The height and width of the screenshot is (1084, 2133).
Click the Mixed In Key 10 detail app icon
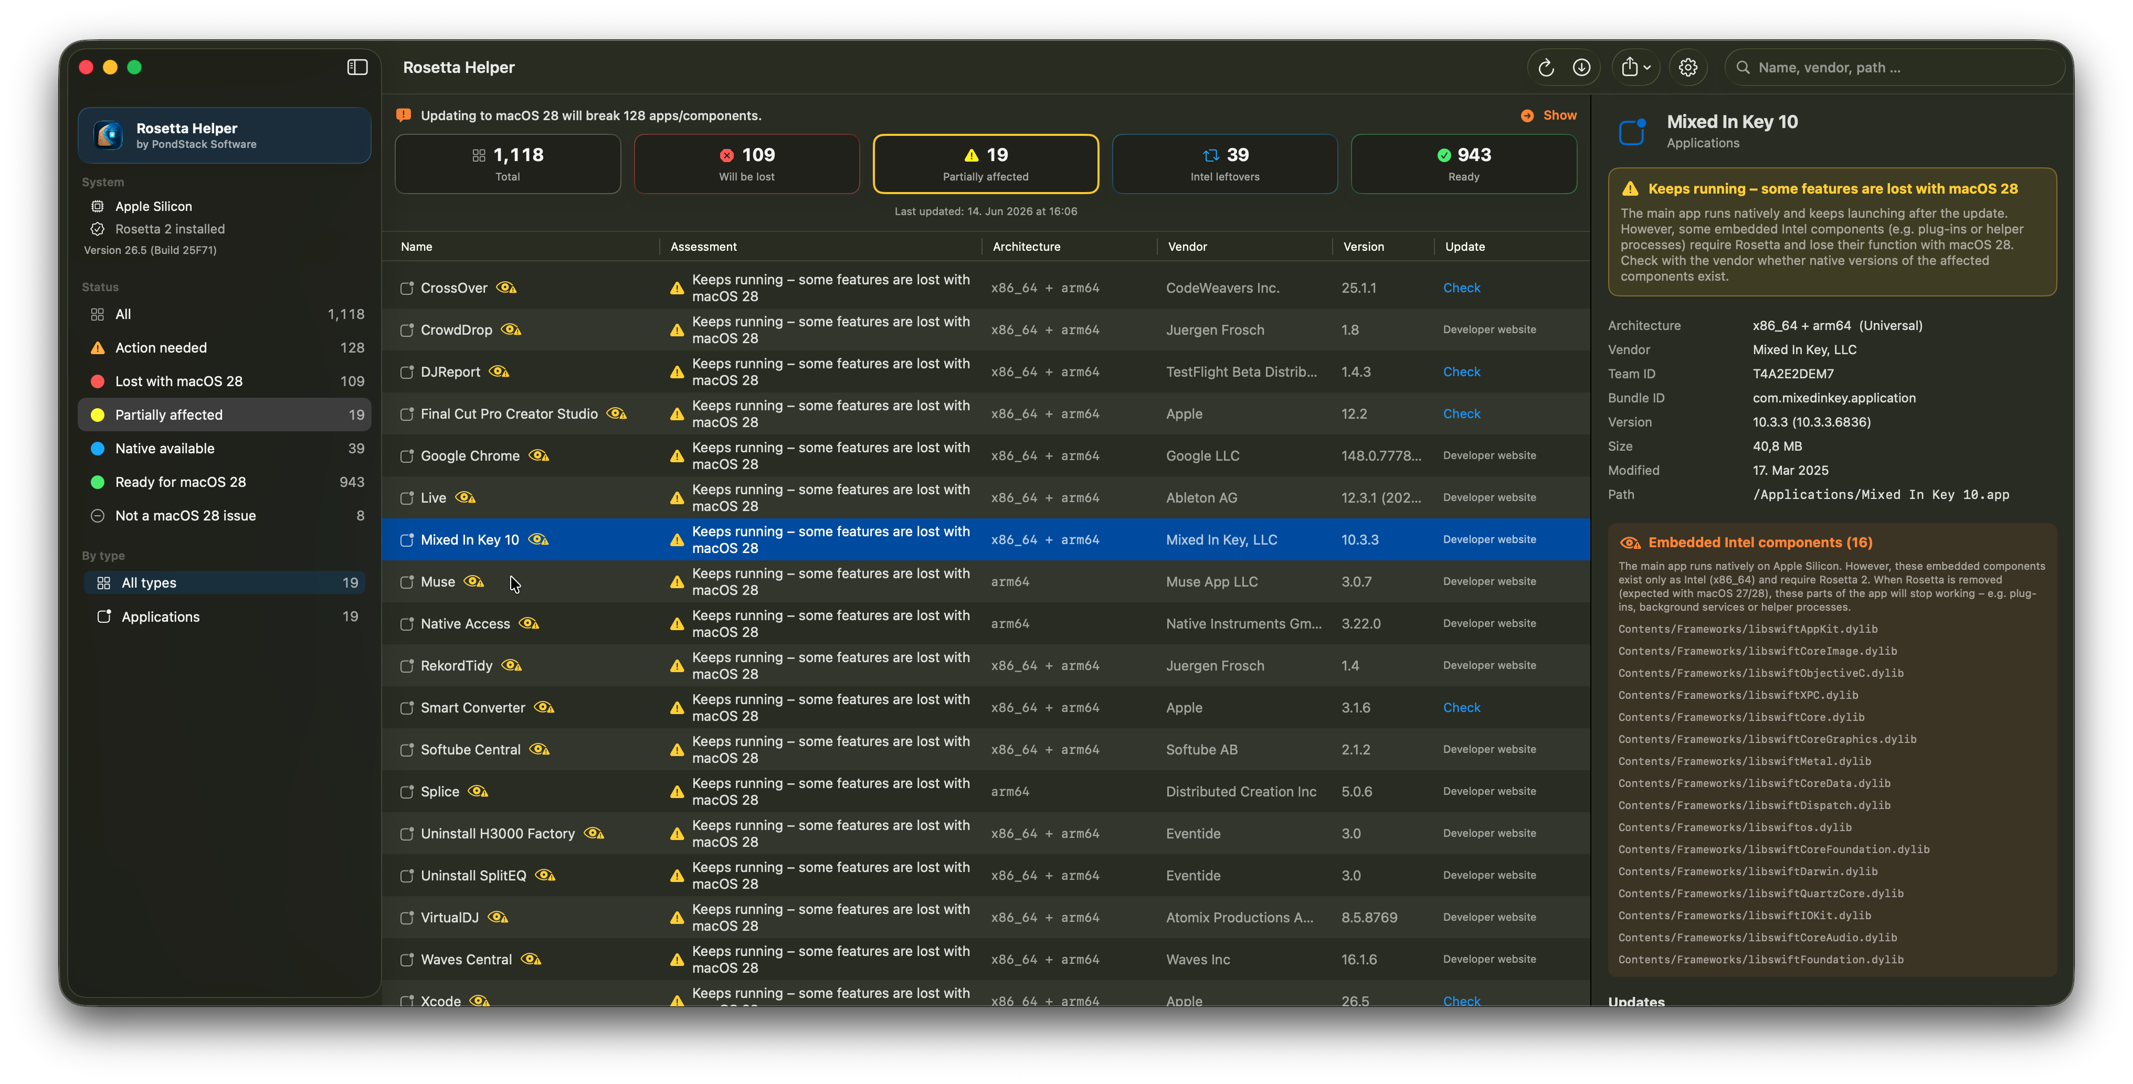[1632, 132]
